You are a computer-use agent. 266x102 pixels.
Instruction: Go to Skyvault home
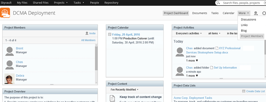[x=6, y=3]
